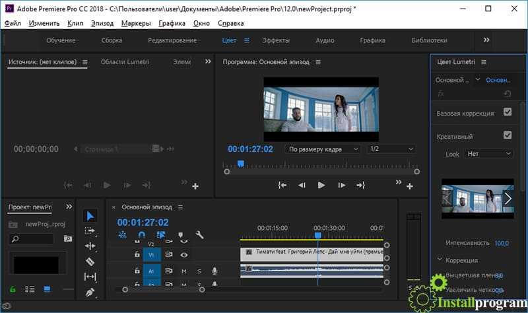
Task: Show hidden Source panel tabs chevron
Action: [x=208, y=61]
